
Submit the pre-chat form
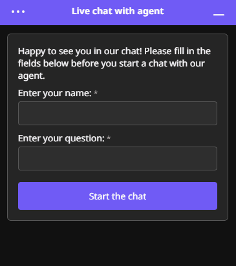pos(118,196)
